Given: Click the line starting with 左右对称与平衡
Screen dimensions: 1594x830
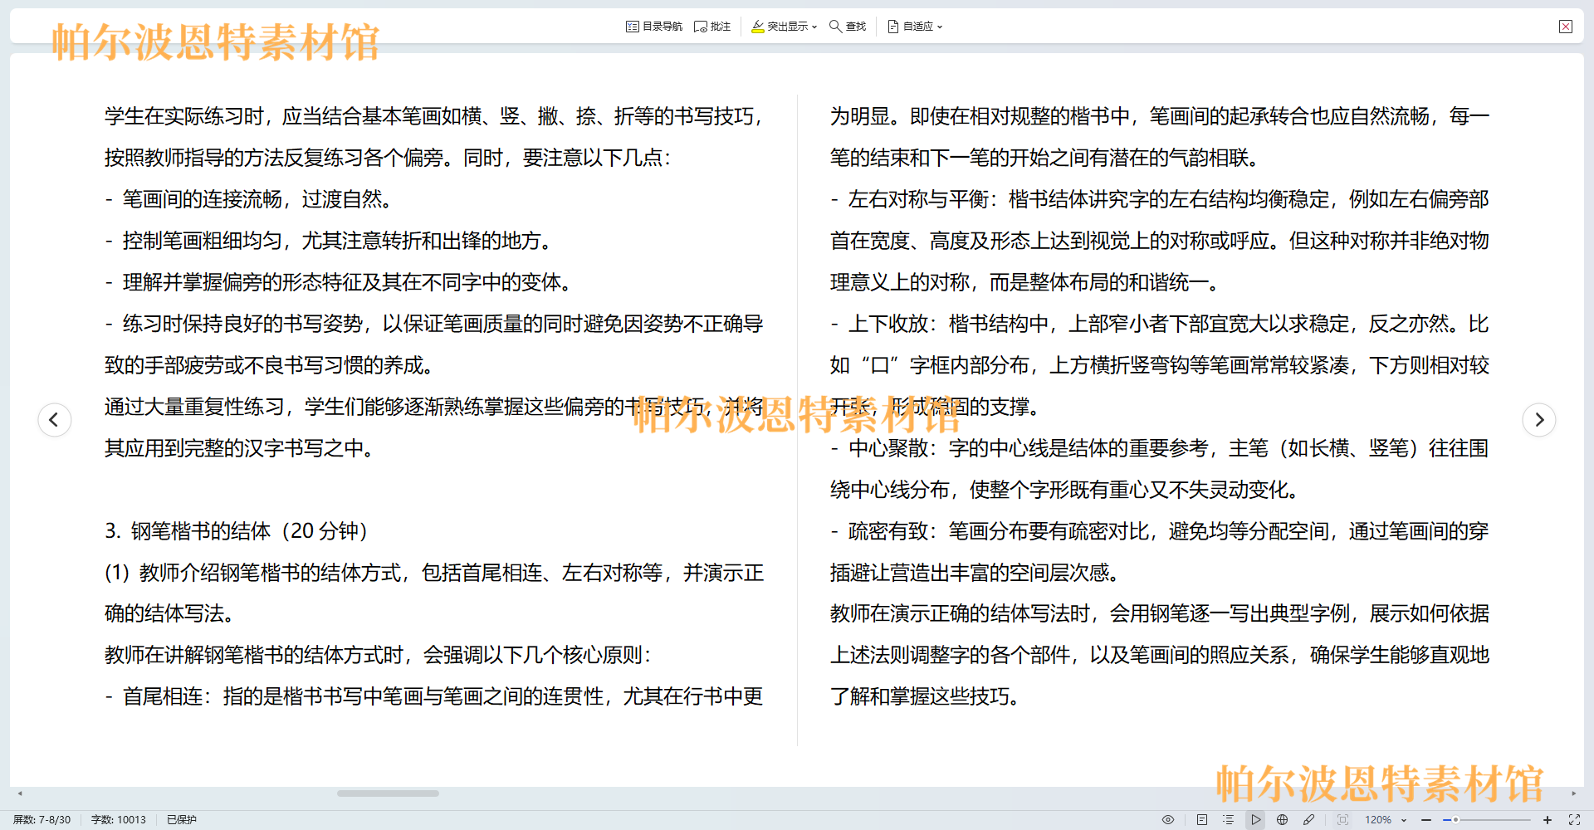Looking at the screenshot, I should click(1160, 199).
